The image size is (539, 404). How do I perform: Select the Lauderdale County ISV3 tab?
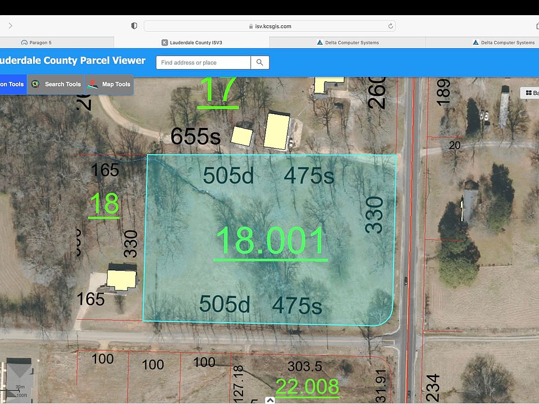tap(192, 43)
